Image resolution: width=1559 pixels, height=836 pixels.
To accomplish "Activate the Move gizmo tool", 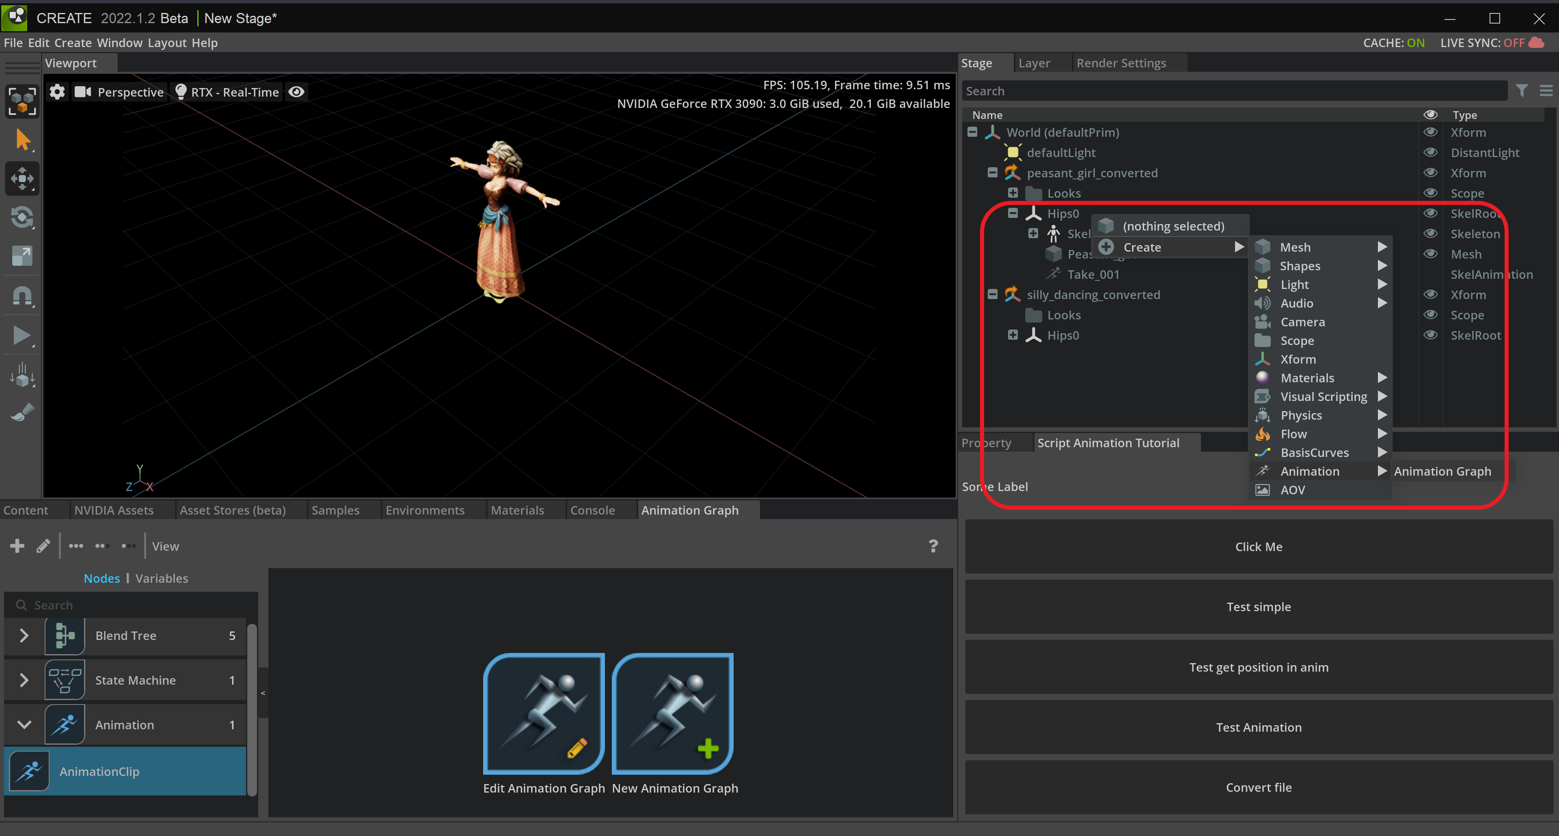I will pyautogui.click(x=22, y=179).
